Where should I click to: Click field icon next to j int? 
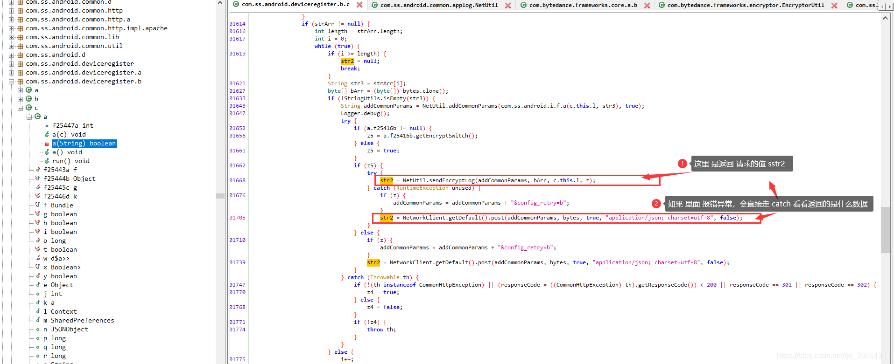click(x=38, y=294)
